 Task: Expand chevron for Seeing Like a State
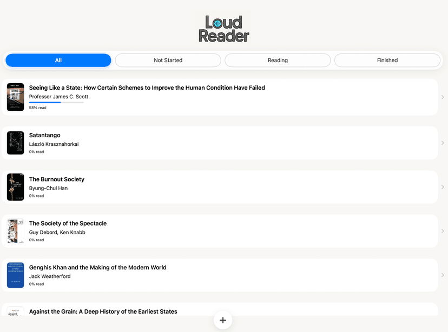(x=443, y=97)
